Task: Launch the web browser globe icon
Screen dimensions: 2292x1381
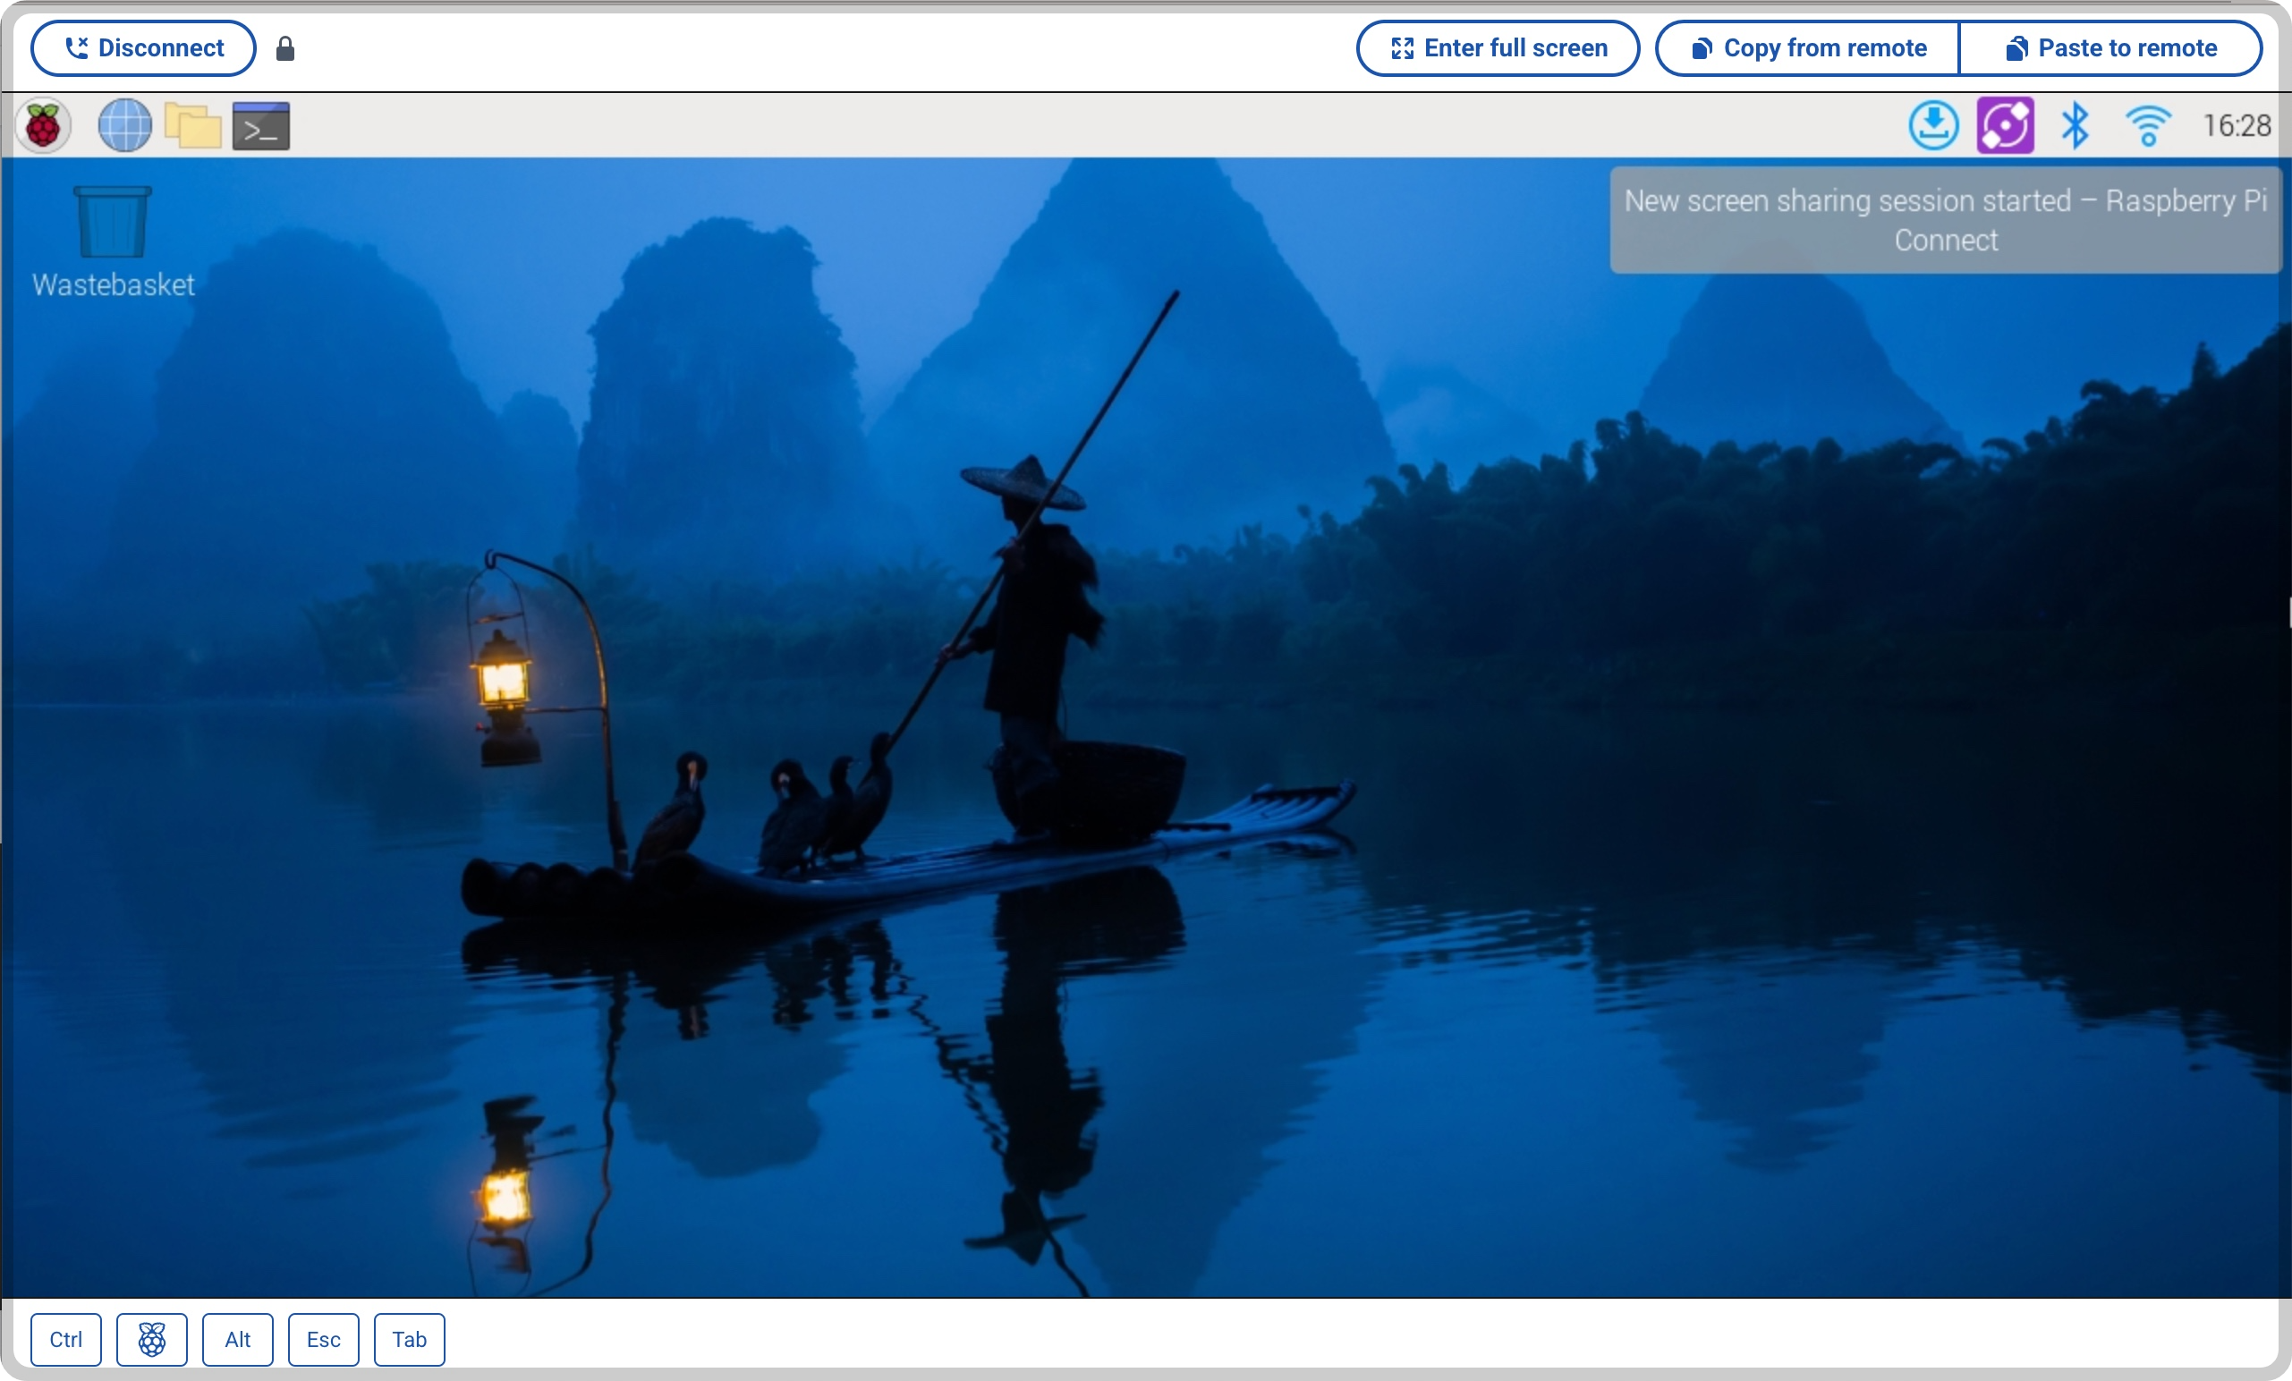Action: [x=124, y=125]
